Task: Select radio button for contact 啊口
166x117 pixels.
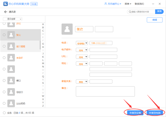Action: [4, 81]
